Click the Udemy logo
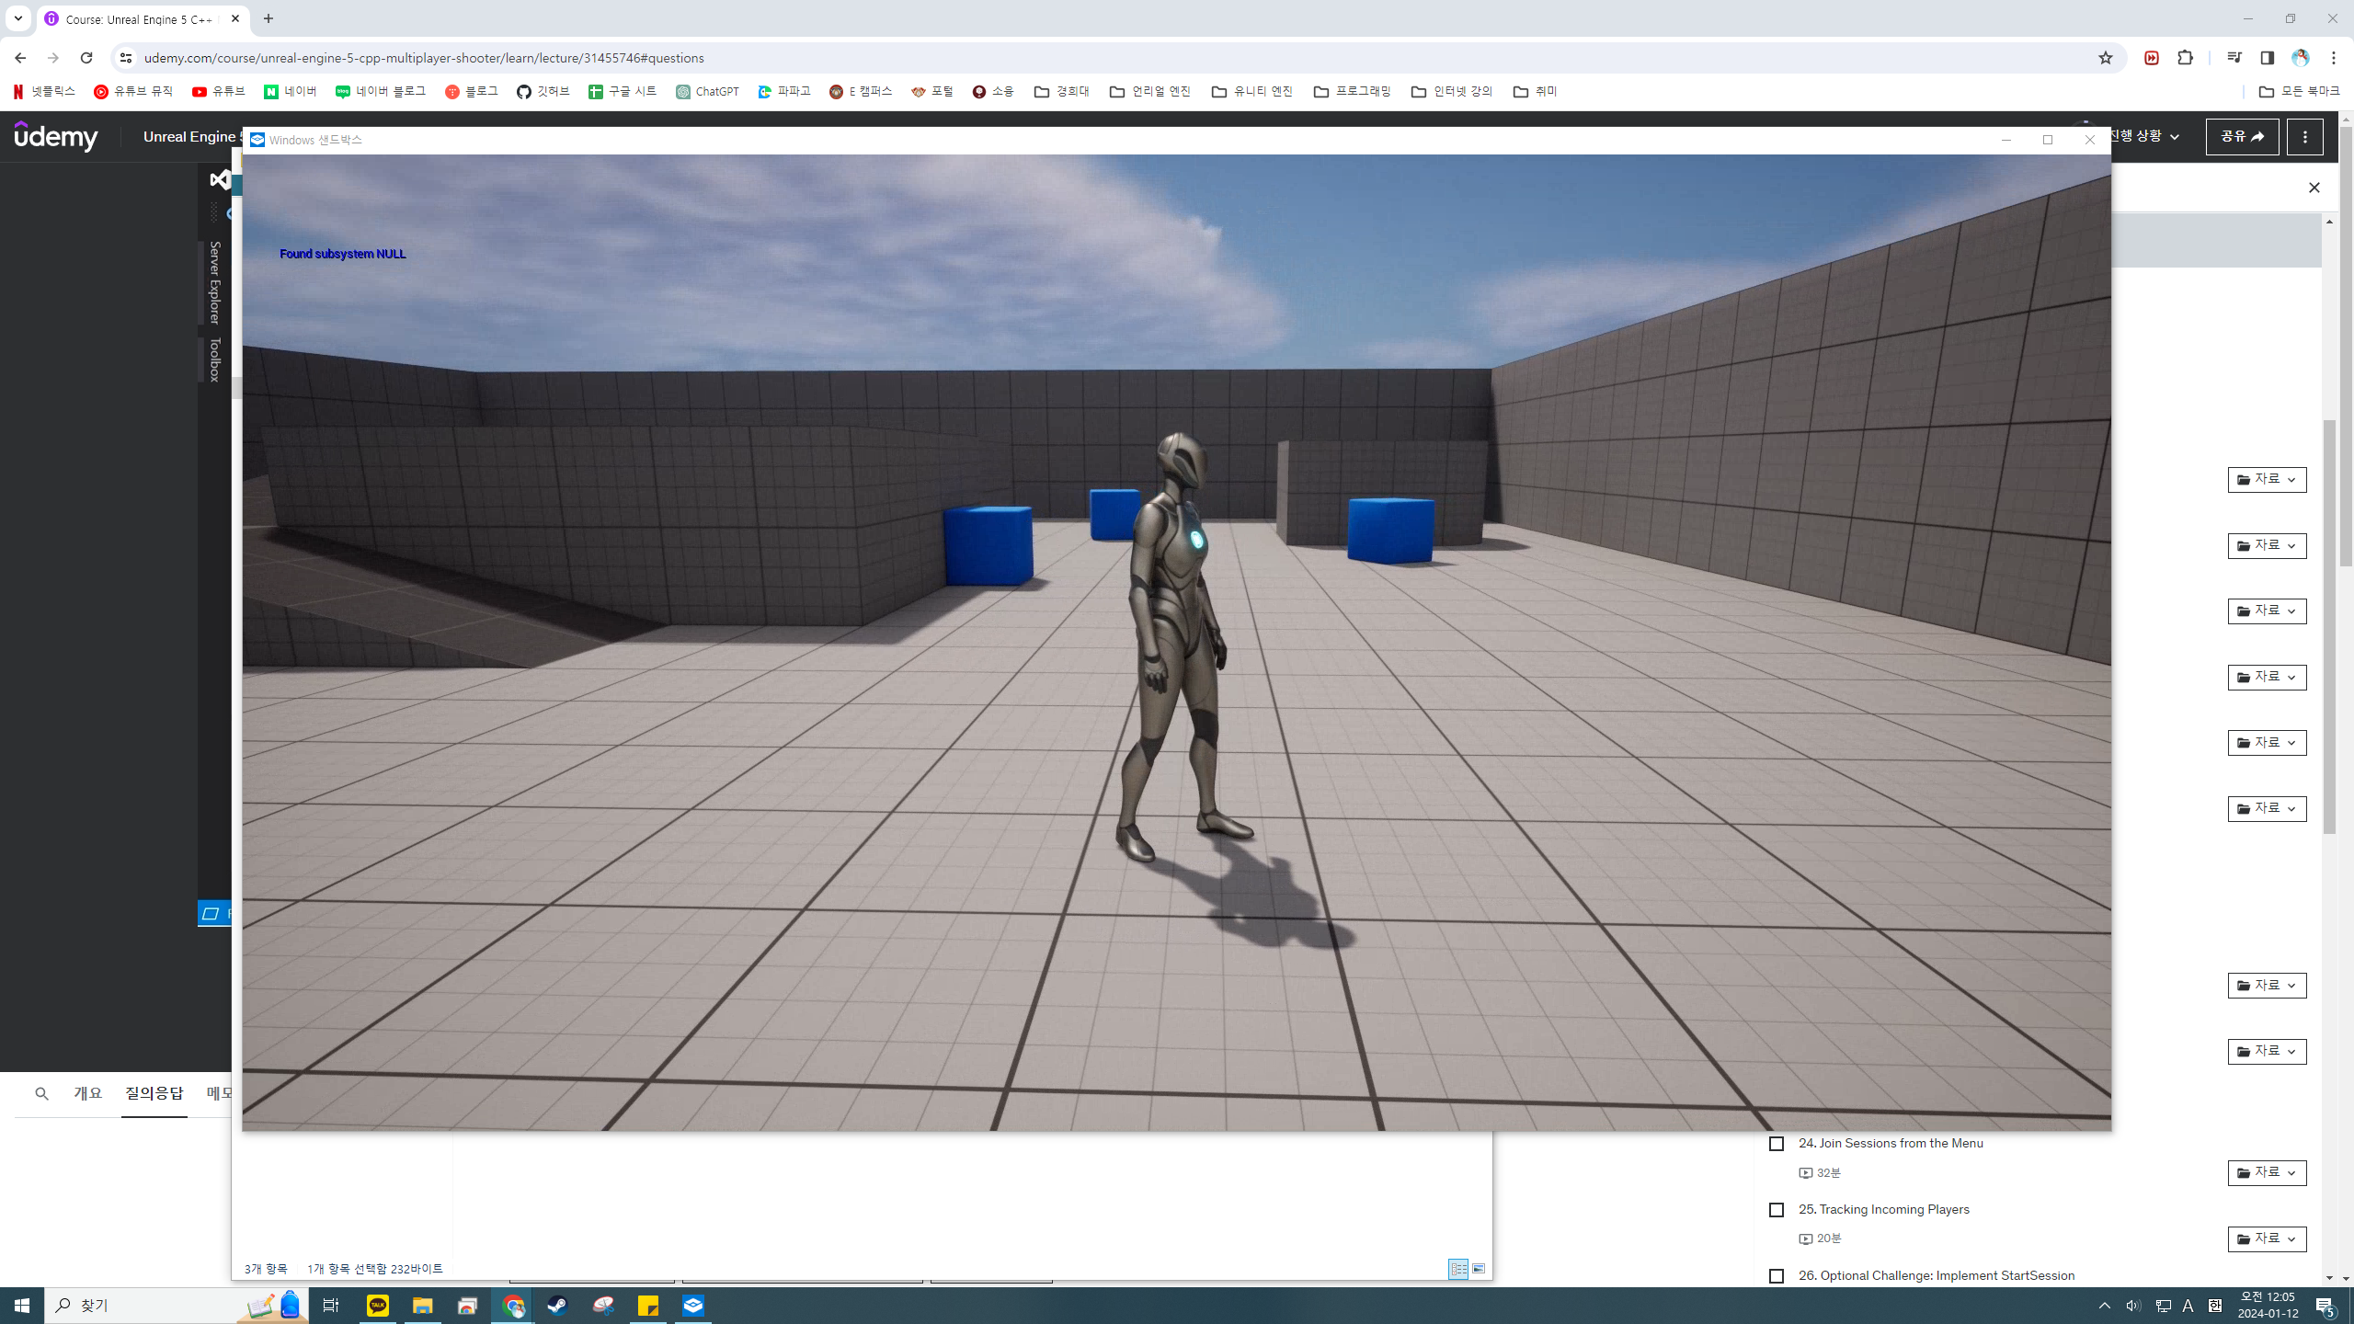This screenshot has width=2354, height=1324. 56,136
